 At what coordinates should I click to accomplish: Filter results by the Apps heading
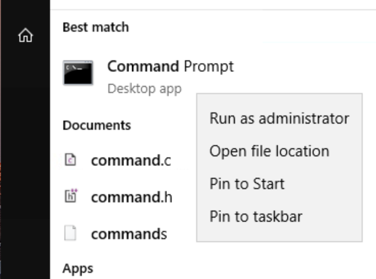click(x=78, y=268)
